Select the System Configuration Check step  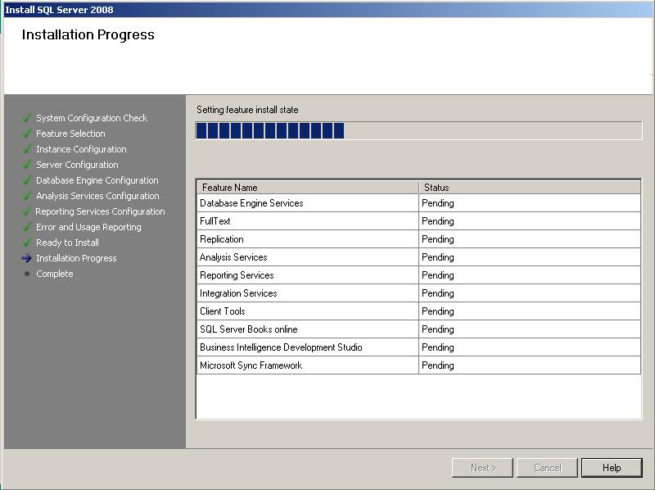click(x=92, y=118)
